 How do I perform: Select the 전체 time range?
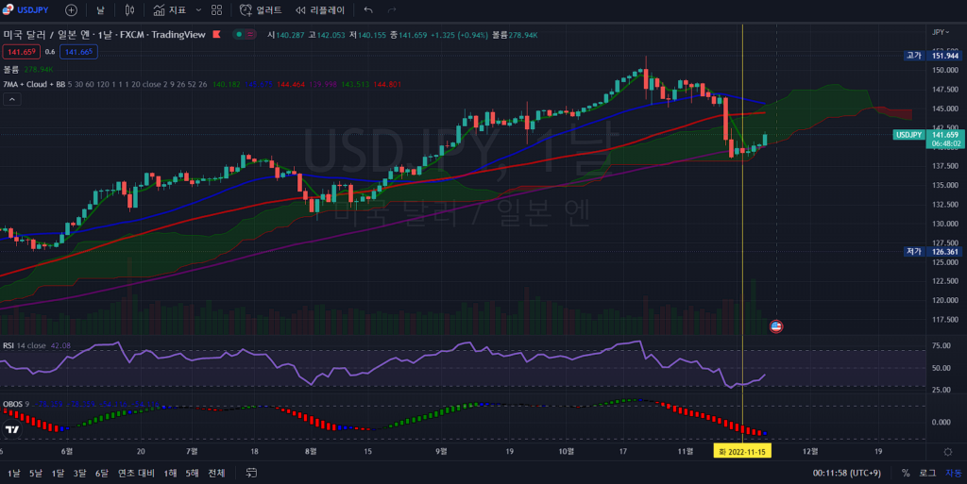216,473
